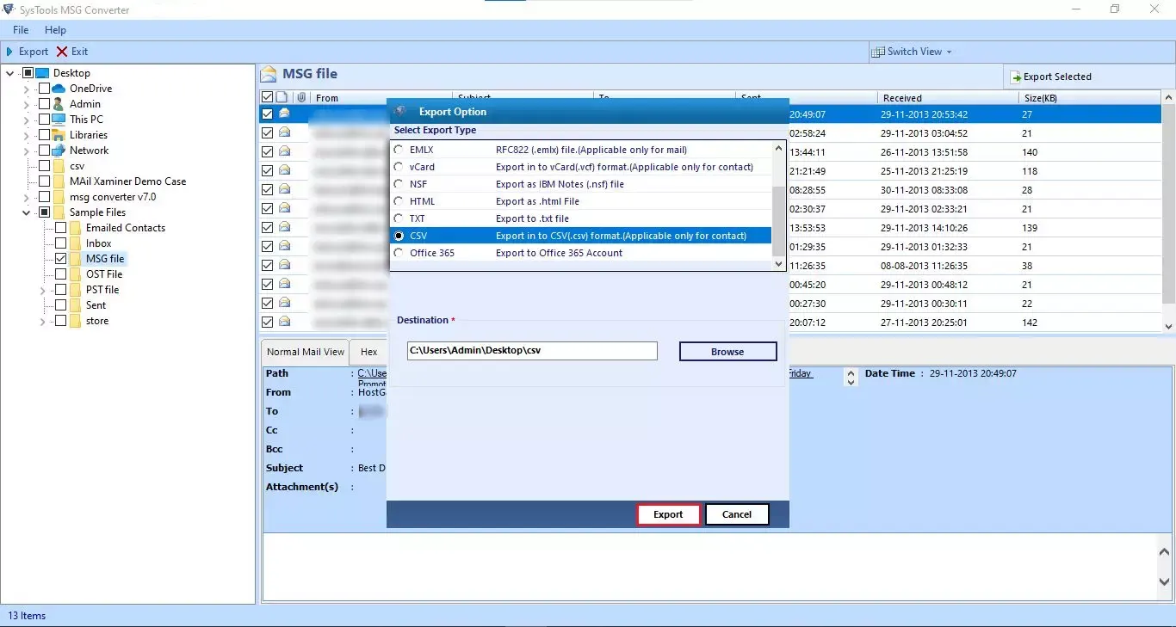This screenshot has height=627, width=1176.
Task: Expand the Network tree node
Action: tap(26, 151)
